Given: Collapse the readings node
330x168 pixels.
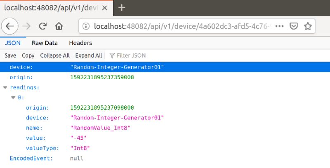Looking at the screenshot, I should point(5,88).
